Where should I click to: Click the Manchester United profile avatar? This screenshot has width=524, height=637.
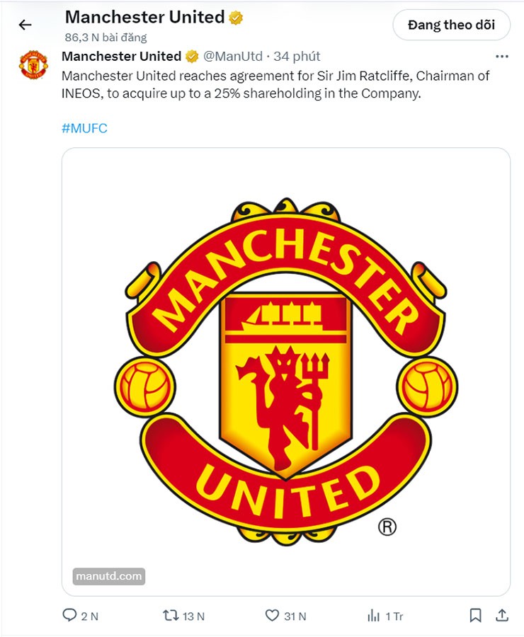33,64
